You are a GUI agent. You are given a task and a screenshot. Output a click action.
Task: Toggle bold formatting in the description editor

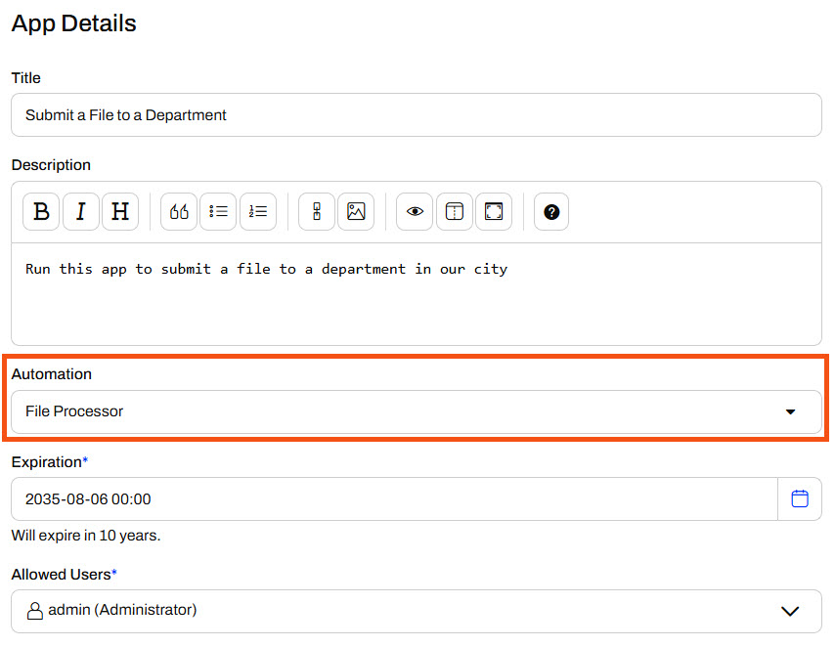tap(41, 212)
